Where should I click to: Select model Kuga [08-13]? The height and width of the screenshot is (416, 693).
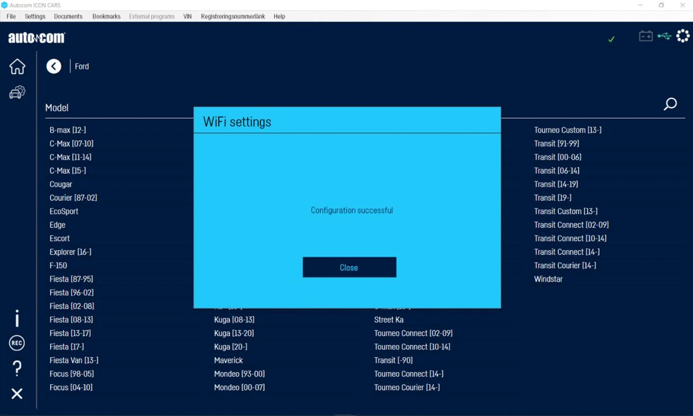[x=234, y=320]
